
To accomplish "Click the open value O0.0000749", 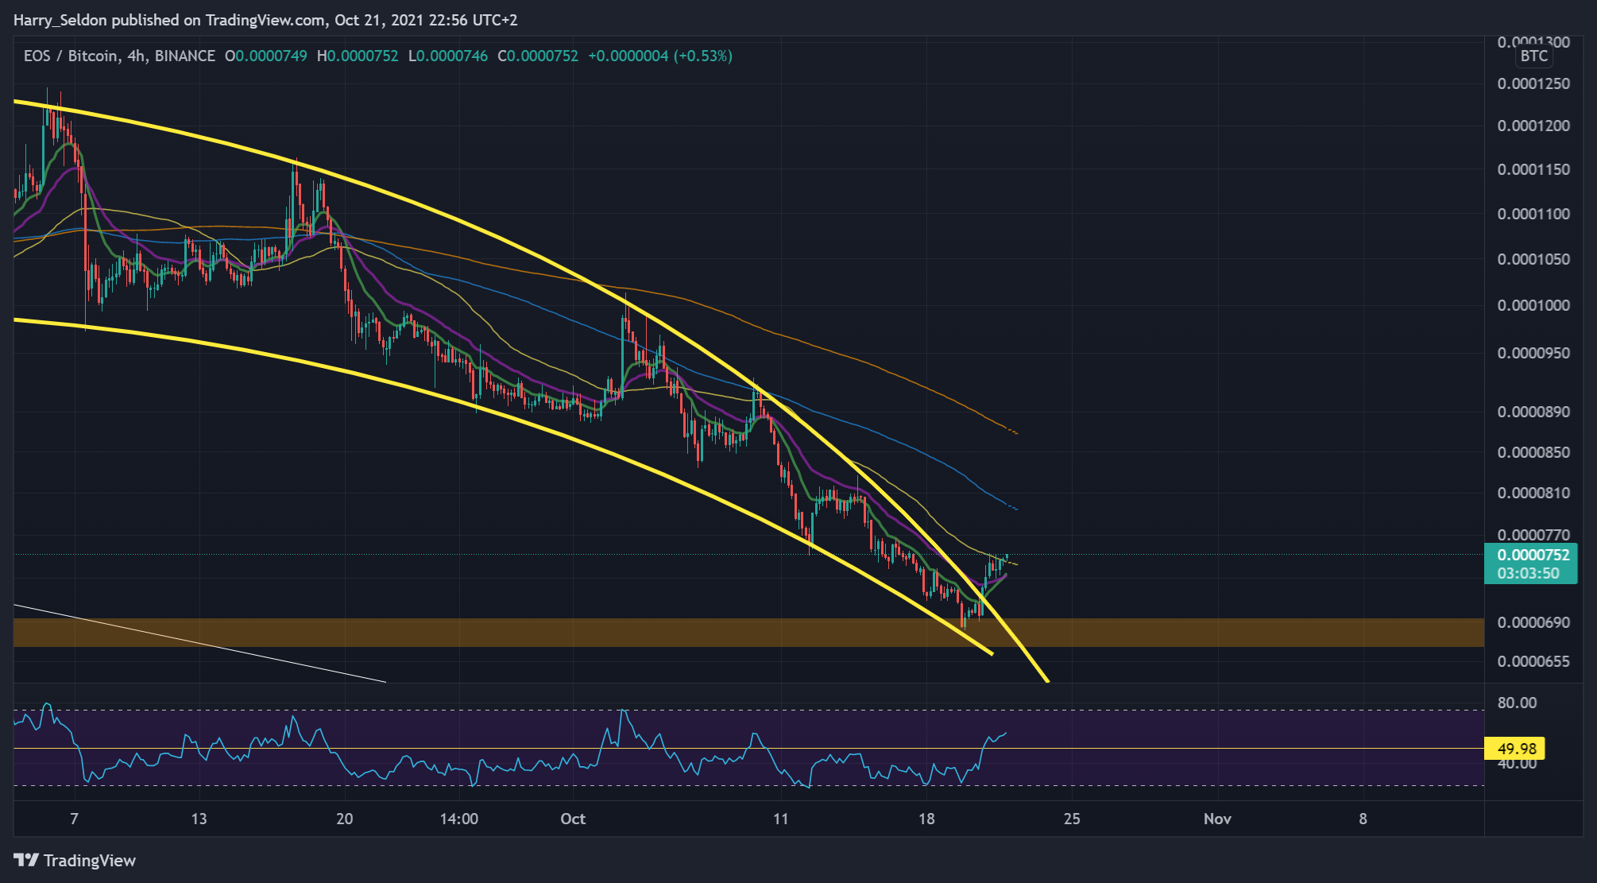I will pos(265,56).
